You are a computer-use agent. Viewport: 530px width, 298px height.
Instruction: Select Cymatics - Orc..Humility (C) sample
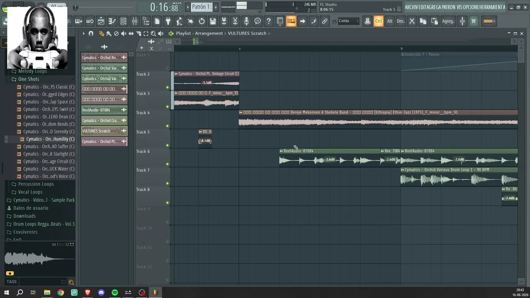50,139
